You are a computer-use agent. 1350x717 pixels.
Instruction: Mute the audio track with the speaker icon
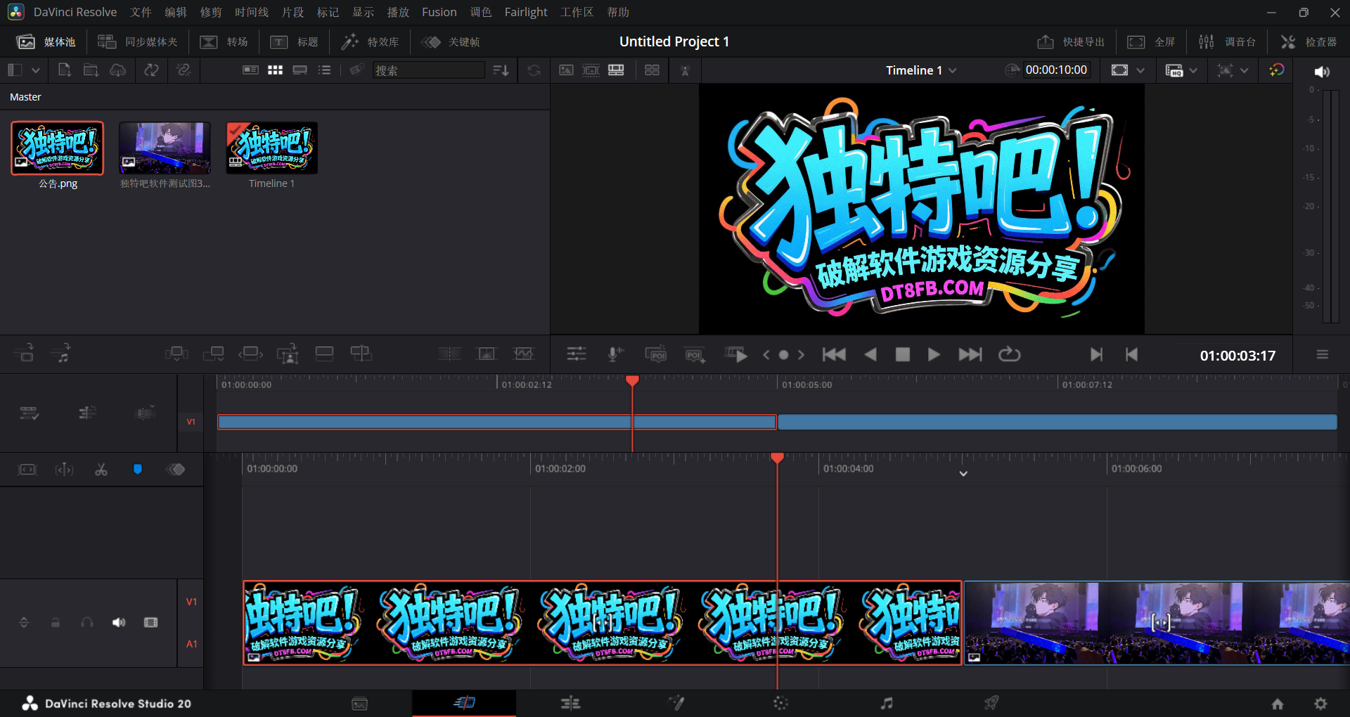tap(118, 623)
